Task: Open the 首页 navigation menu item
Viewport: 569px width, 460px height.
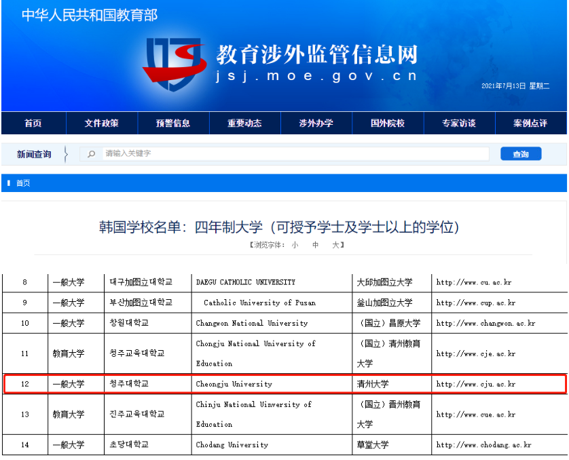Action: coord(33,123)
